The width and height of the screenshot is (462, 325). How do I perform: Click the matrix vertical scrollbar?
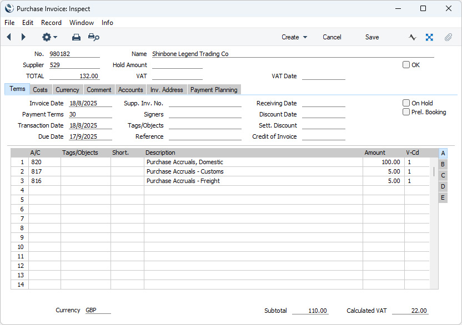point(434,224)
